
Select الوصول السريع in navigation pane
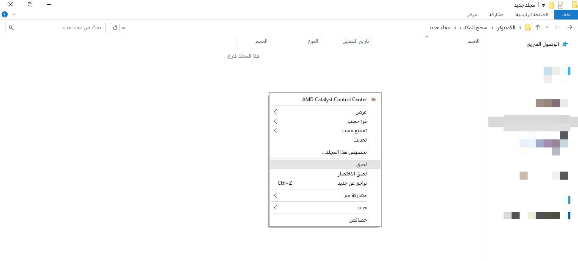[x=543, y=44]
